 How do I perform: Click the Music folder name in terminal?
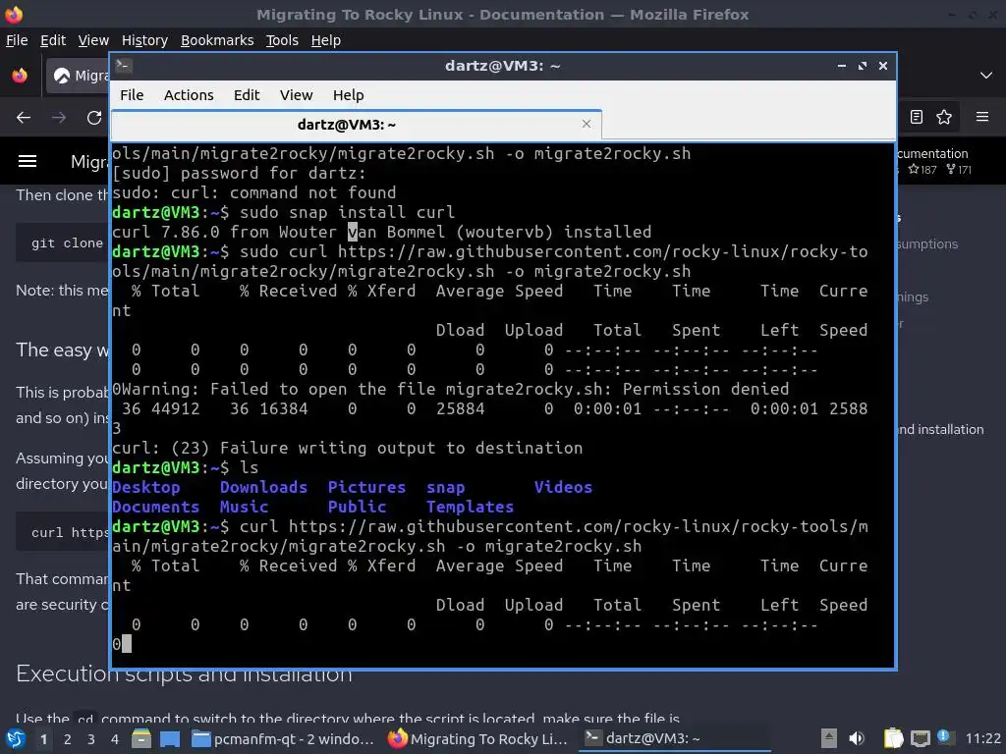click(x=244, y=508)
